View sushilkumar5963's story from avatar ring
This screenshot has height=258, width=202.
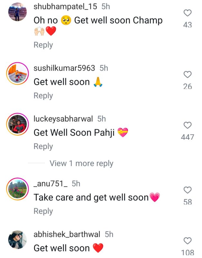17,74
